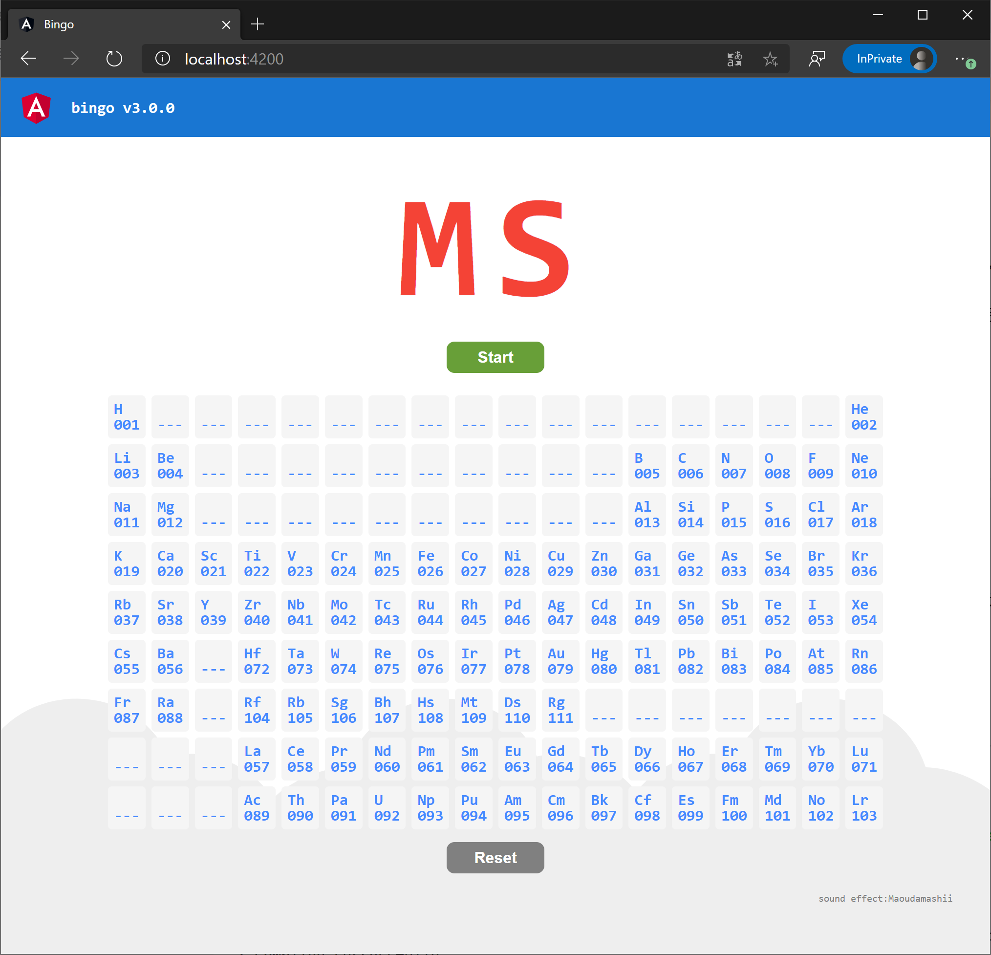This screenshot has height=955, width=991.
Task: Click the browser refresh icon
Action: point(114,59)
